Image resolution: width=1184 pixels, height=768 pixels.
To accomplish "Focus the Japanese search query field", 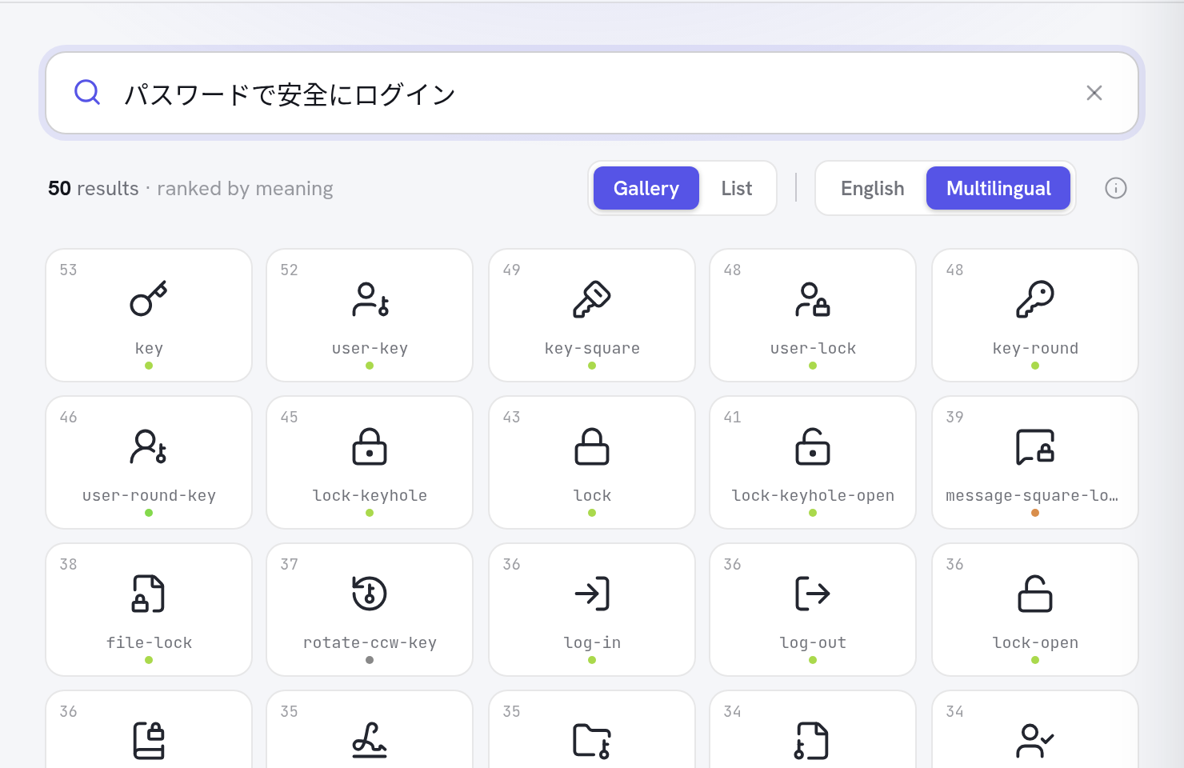I will (x=592, y=93).
